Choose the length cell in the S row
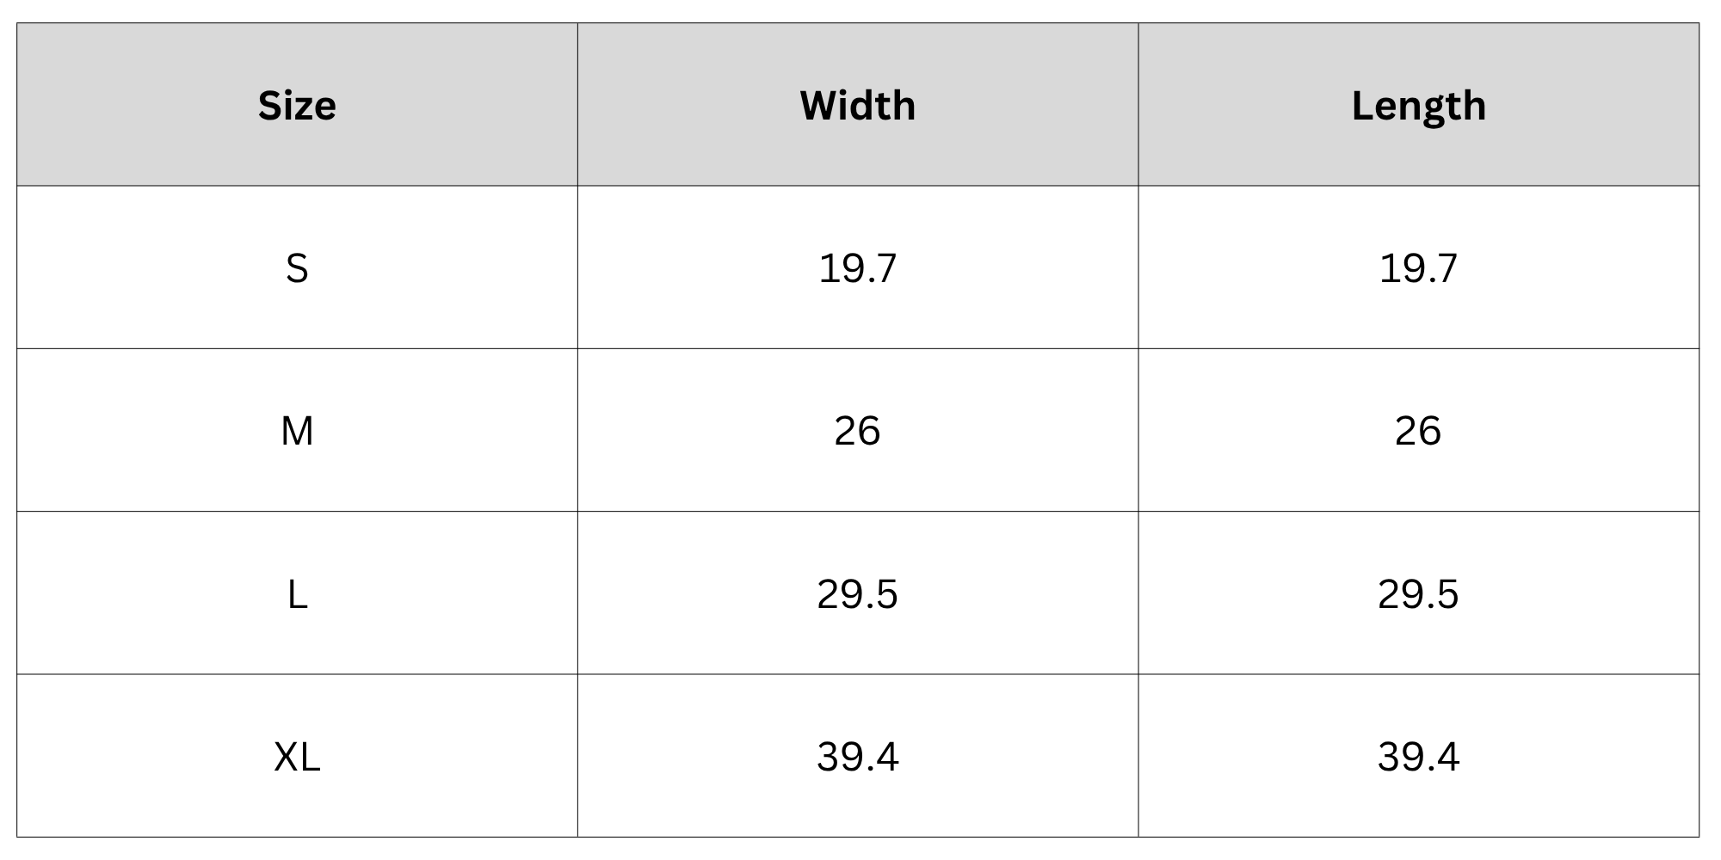Image resolution: width=1721 pixels, height=860 pixels. [x=1418, y=268]
